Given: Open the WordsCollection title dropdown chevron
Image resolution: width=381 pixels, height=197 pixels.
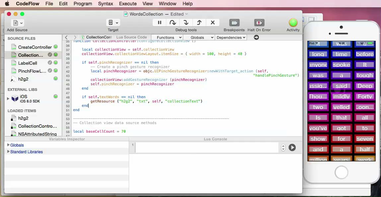Looking at the screenshot, I should point(187,14).
